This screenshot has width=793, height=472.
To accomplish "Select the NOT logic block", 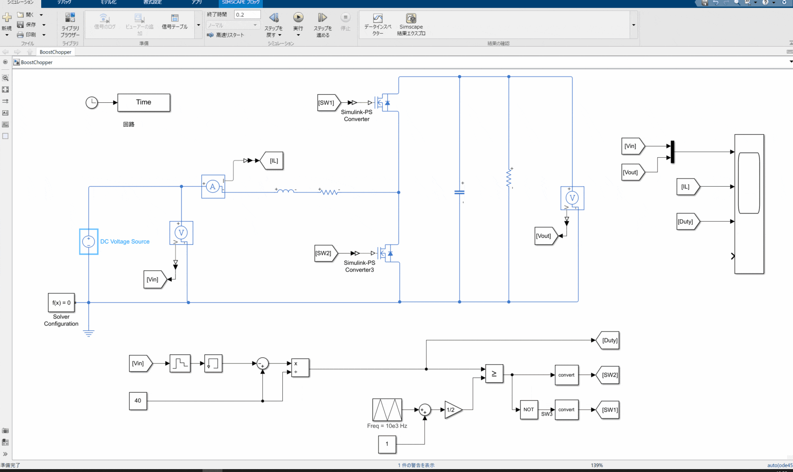I will click(x=529, y=410).
